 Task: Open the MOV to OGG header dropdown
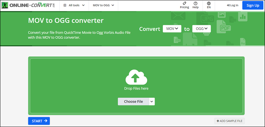pos(104,5)
